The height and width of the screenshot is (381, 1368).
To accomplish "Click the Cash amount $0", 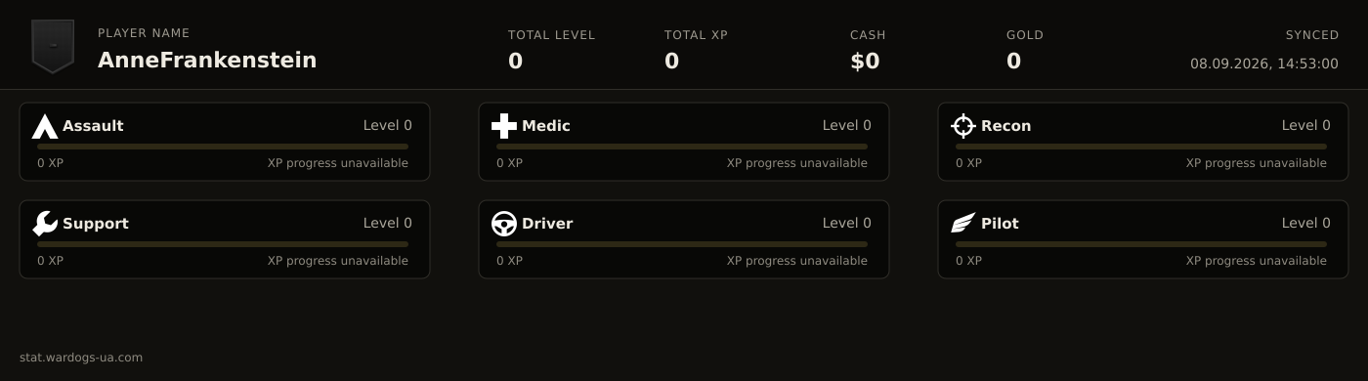I will click(x=865, y=62).
